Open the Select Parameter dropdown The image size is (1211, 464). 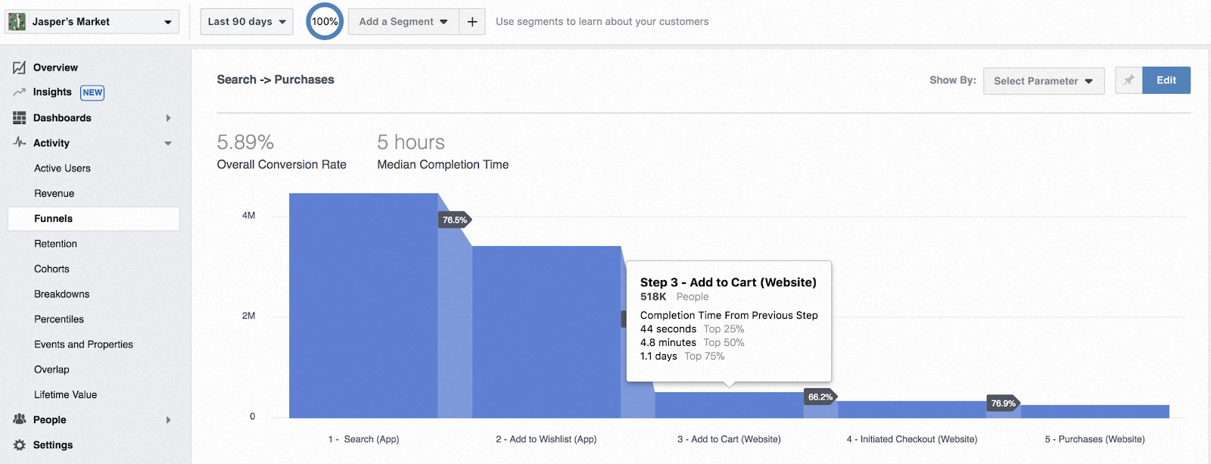click(1043, 81)
